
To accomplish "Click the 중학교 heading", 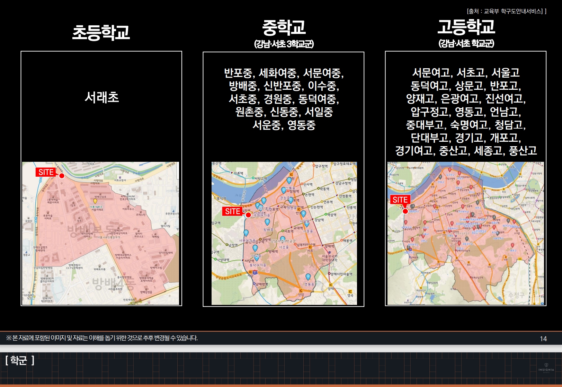I will [284, 27].
